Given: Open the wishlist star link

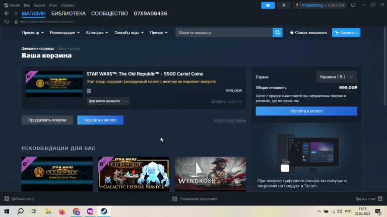Looking at the screenshot, I should pyautogui.click(x=308, y=33).
